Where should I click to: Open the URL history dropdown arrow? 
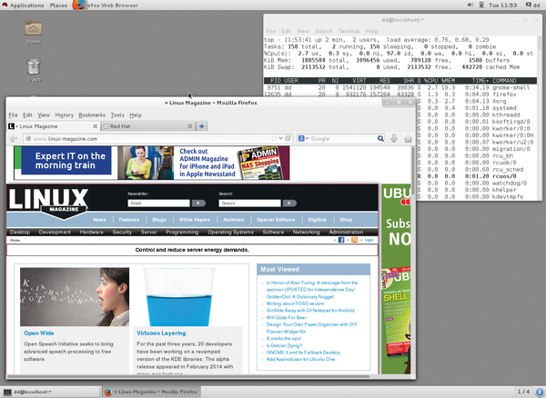click(x=280, y=138)
